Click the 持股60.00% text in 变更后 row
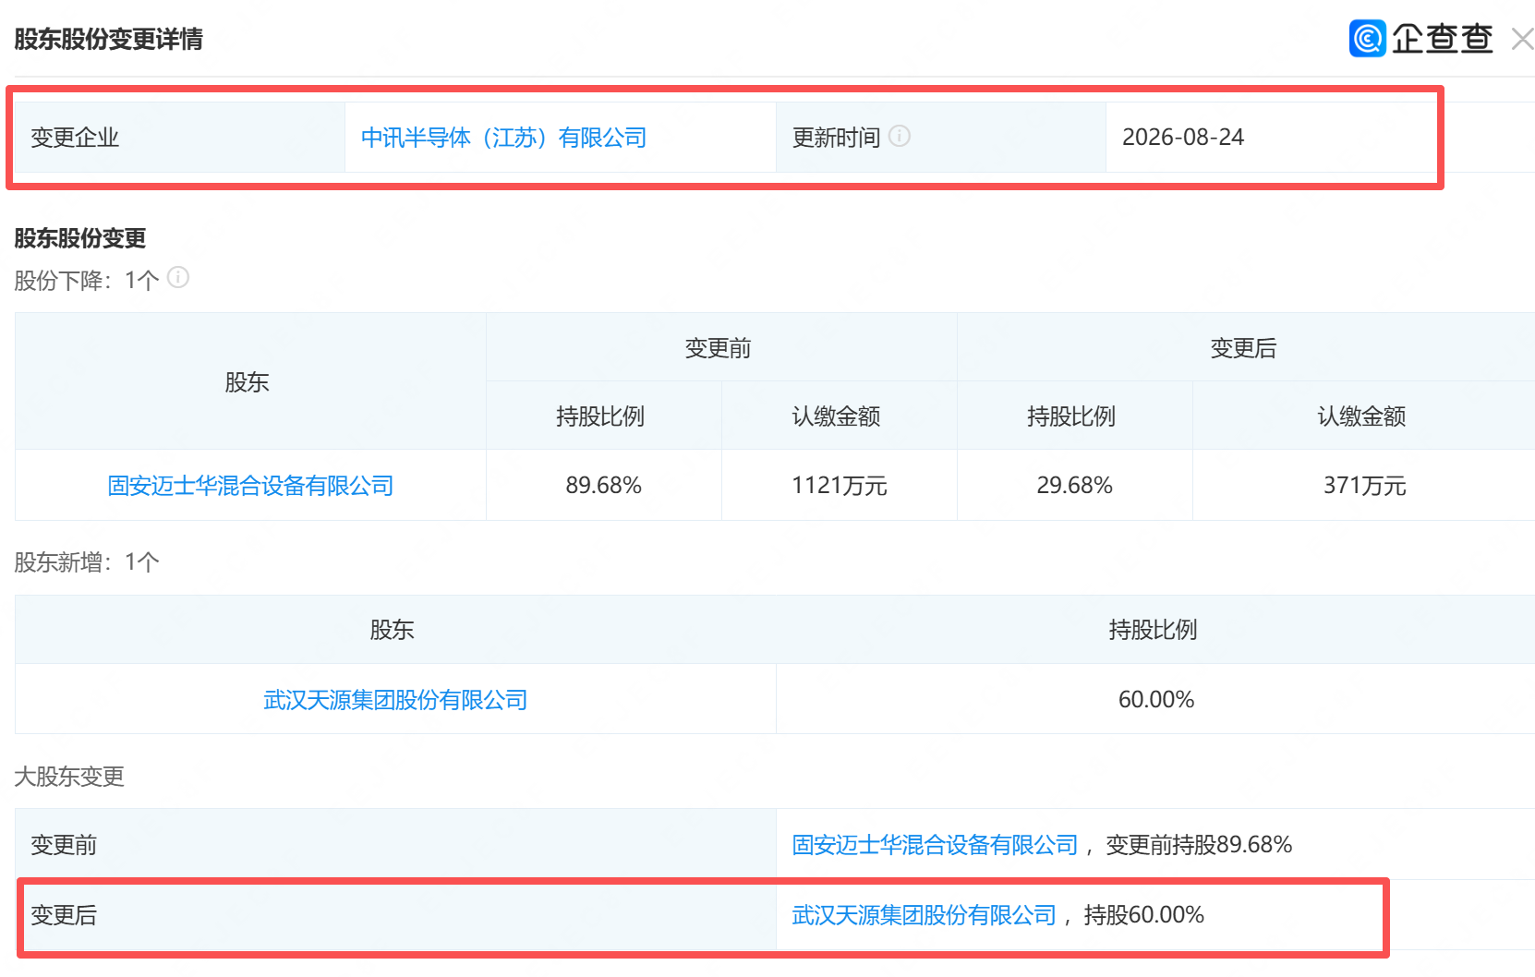The height and width of the screenshot is (977, 1535). (x=1143, y=915)
